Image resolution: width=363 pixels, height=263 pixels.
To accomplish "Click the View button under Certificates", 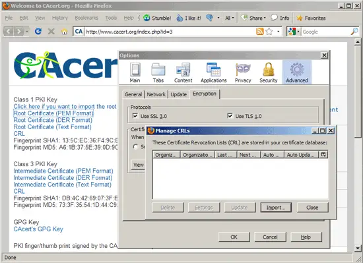I will 139,165.
